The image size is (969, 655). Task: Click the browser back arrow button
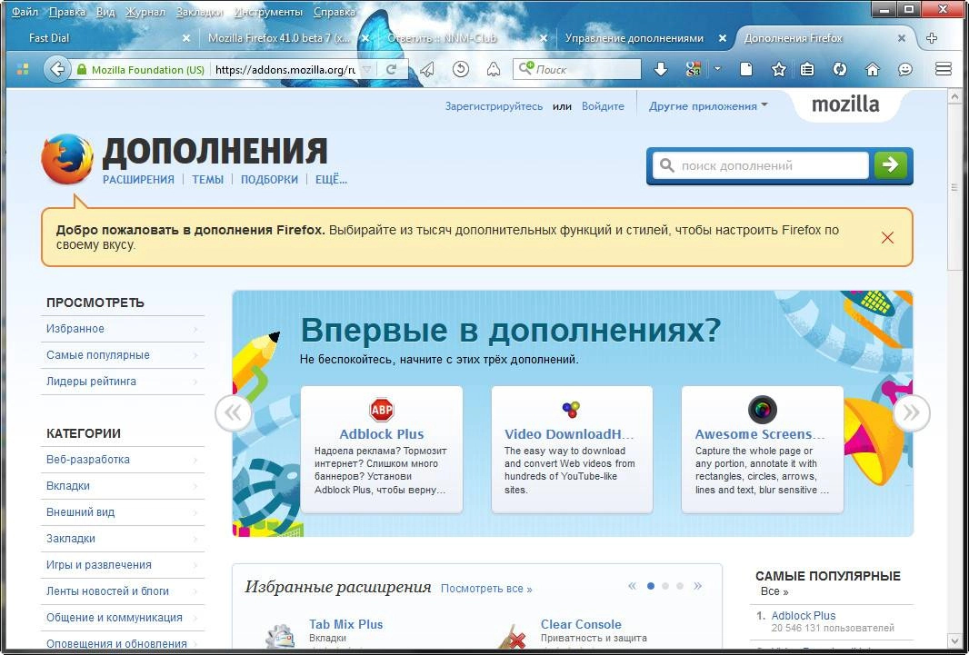(x=56, y=69)
